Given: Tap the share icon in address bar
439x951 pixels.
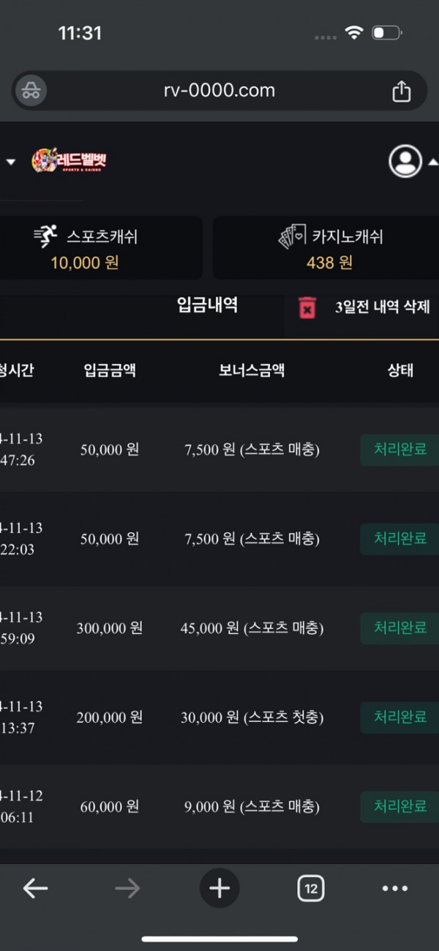Looking at the screenshot, I should tap(401, 91).
